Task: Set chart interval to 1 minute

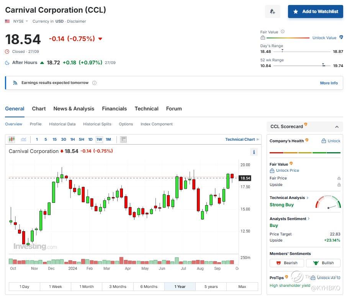Action: click(x=37, y=139)
